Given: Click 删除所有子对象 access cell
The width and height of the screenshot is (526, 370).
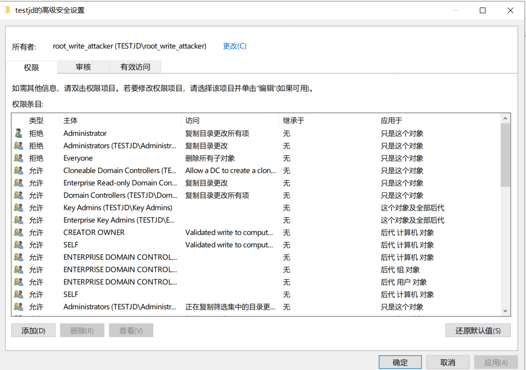Looking at the screenshot, I should (210, 158).
